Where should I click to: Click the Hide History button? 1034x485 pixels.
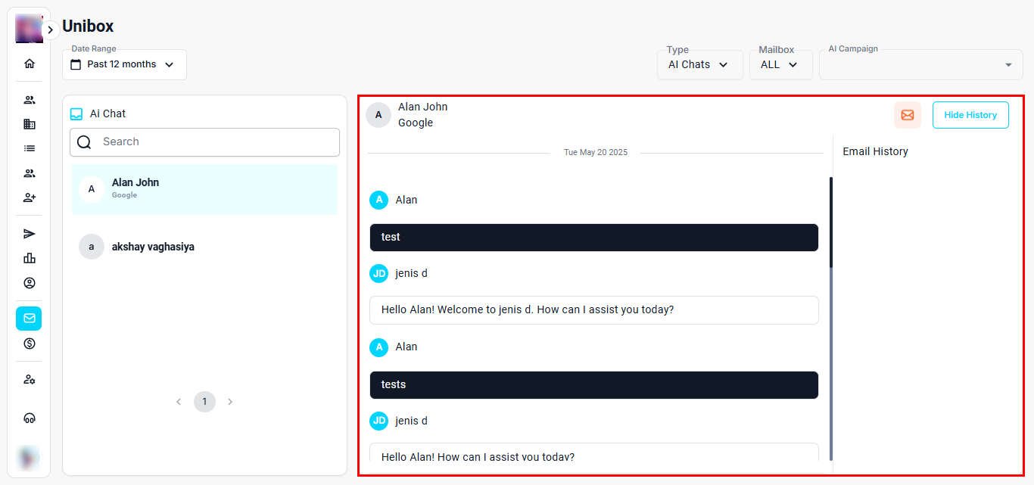[970, 115]
